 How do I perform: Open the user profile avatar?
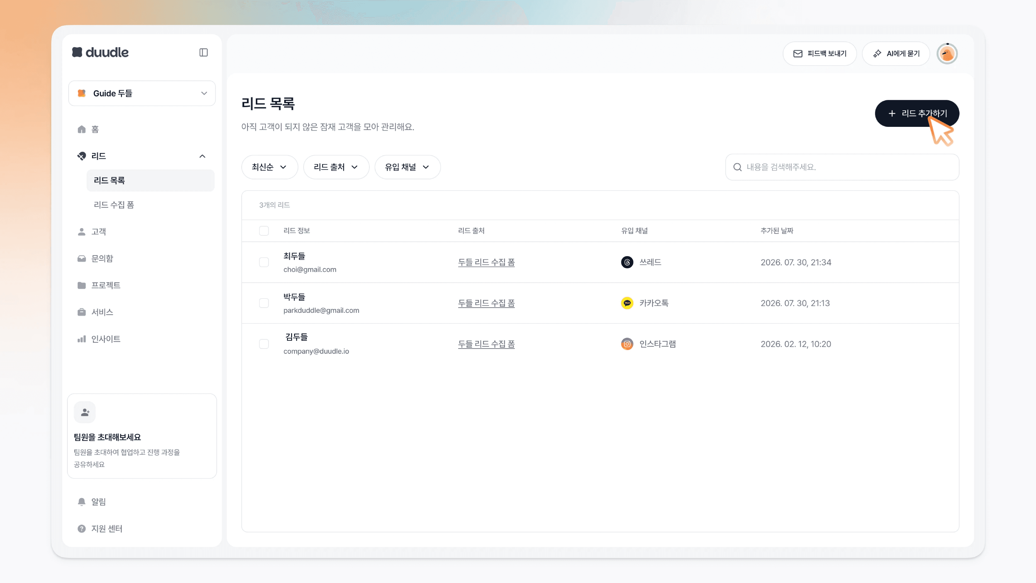coord(947,54)
